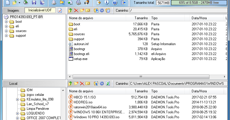Click rename icon in Local pane toolbar
This screenshot has height=120, width=230.
[x=88, y=84]
